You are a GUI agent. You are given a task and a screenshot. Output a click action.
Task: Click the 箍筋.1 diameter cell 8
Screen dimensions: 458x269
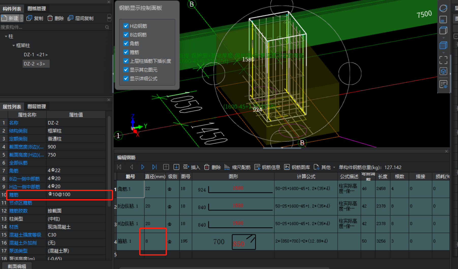pos(155,241)
